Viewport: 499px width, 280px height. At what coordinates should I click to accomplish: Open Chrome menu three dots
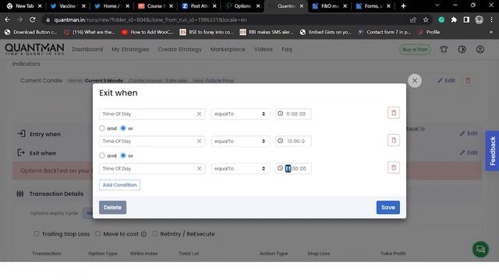click(x=491, y=19)
